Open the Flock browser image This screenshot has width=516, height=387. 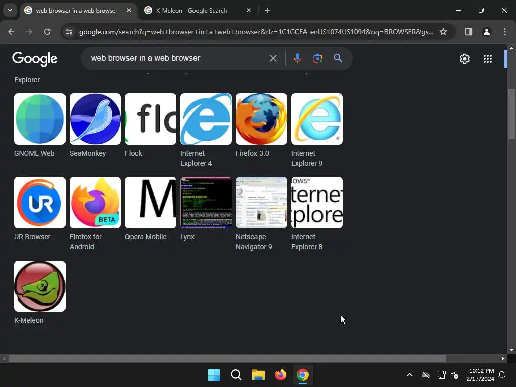pos(151,119)
